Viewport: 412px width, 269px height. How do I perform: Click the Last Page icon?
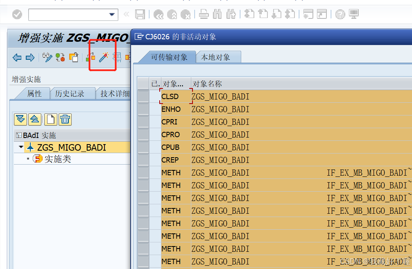tap(290, 14)
